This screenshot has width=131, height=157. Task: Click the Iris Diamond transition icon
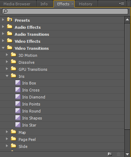pyautogui.click(x=18, y=97)
